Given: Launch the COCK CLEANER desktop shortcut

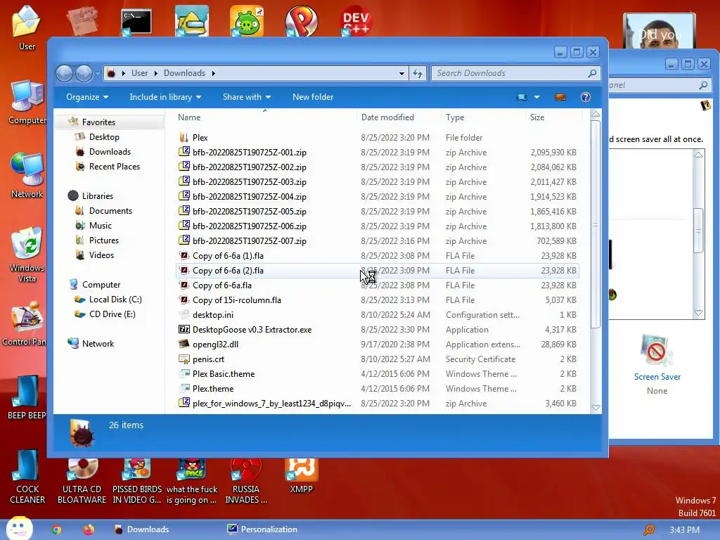Looking at the screenshot, I should click(27, 477).
